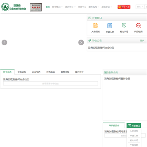Click the 没有加载到任何最新会员 text
The height and width of the screenshot is (147, 147).
click(x=117, y=78)
